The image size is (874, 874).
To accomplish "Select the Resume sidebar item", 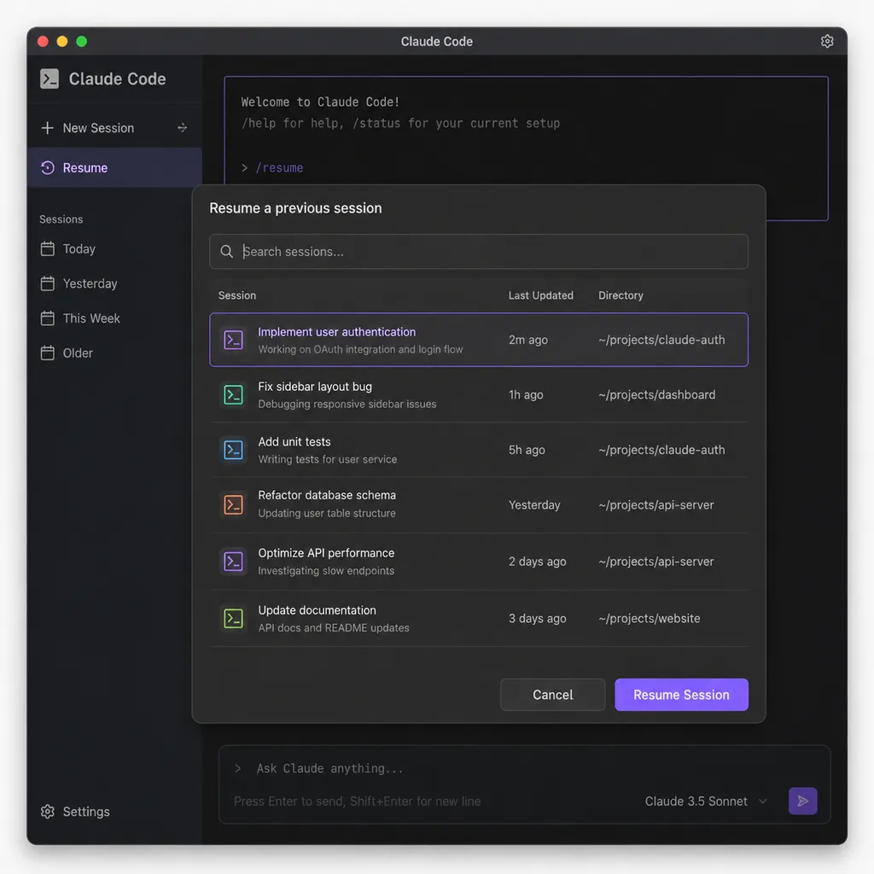I will pos(114,167).
